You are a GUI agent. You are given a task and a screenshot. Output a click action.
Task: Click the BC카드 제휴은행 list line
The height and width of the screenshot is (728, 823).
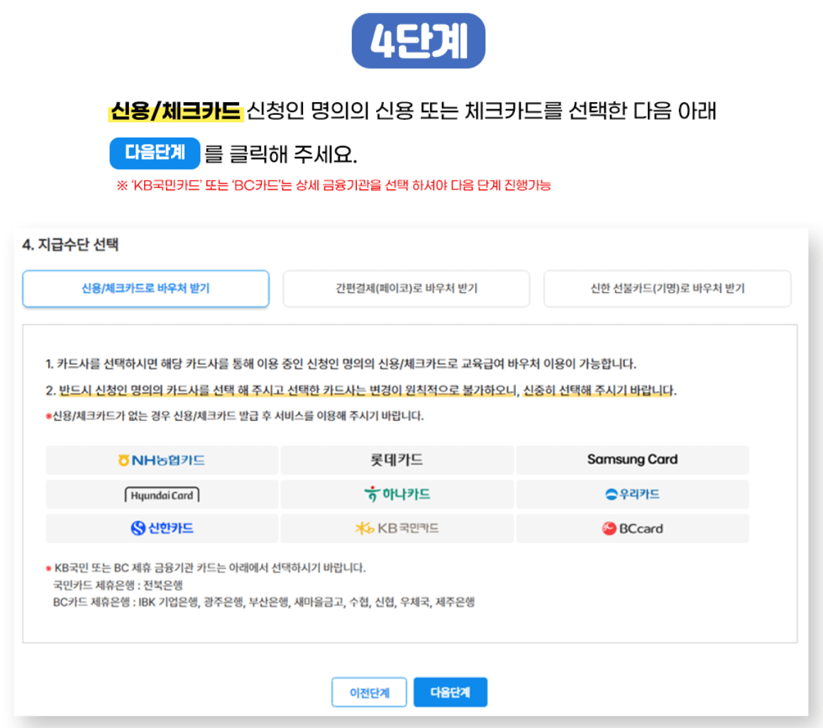point(263,602)
